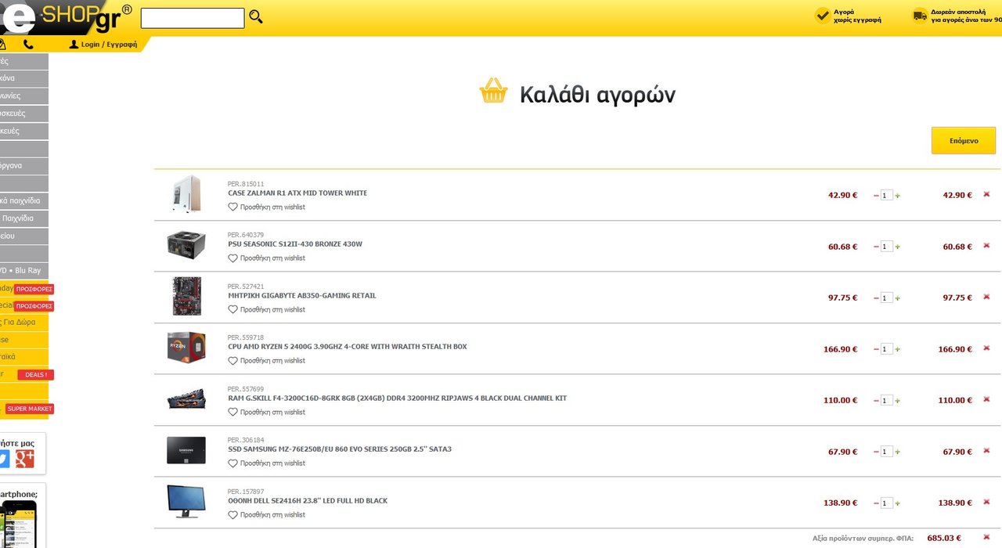Click quantity field of CASE ZALMAN R1
1002x548 pixels.
[887, 196]
